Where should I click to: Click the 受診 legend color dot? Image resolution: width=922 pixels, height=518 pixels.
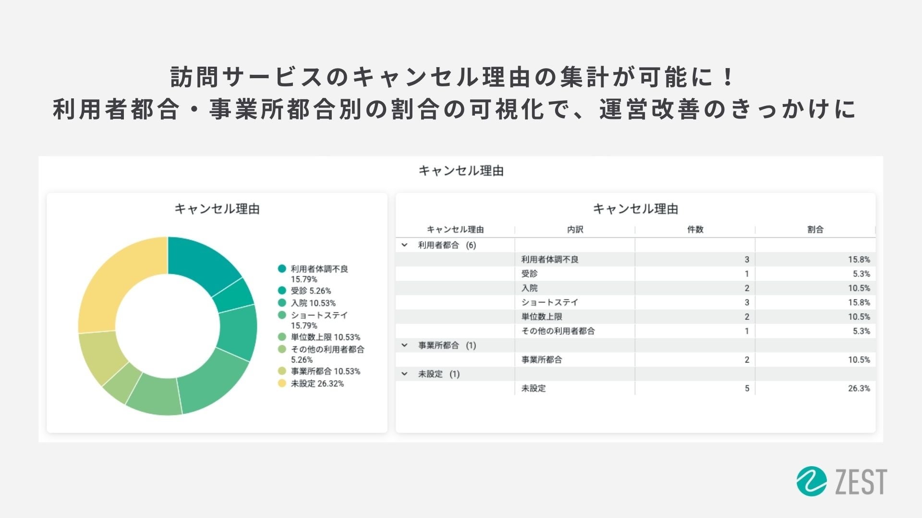click(x=282, y=291)
